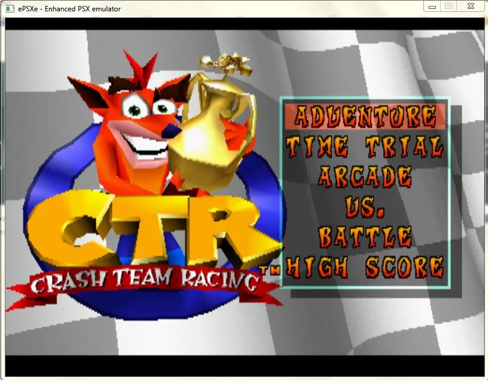Choose Time Trial mode
The width and height of the screenshot is (488, 380).
pyautogui.click(x=365, y=146)
